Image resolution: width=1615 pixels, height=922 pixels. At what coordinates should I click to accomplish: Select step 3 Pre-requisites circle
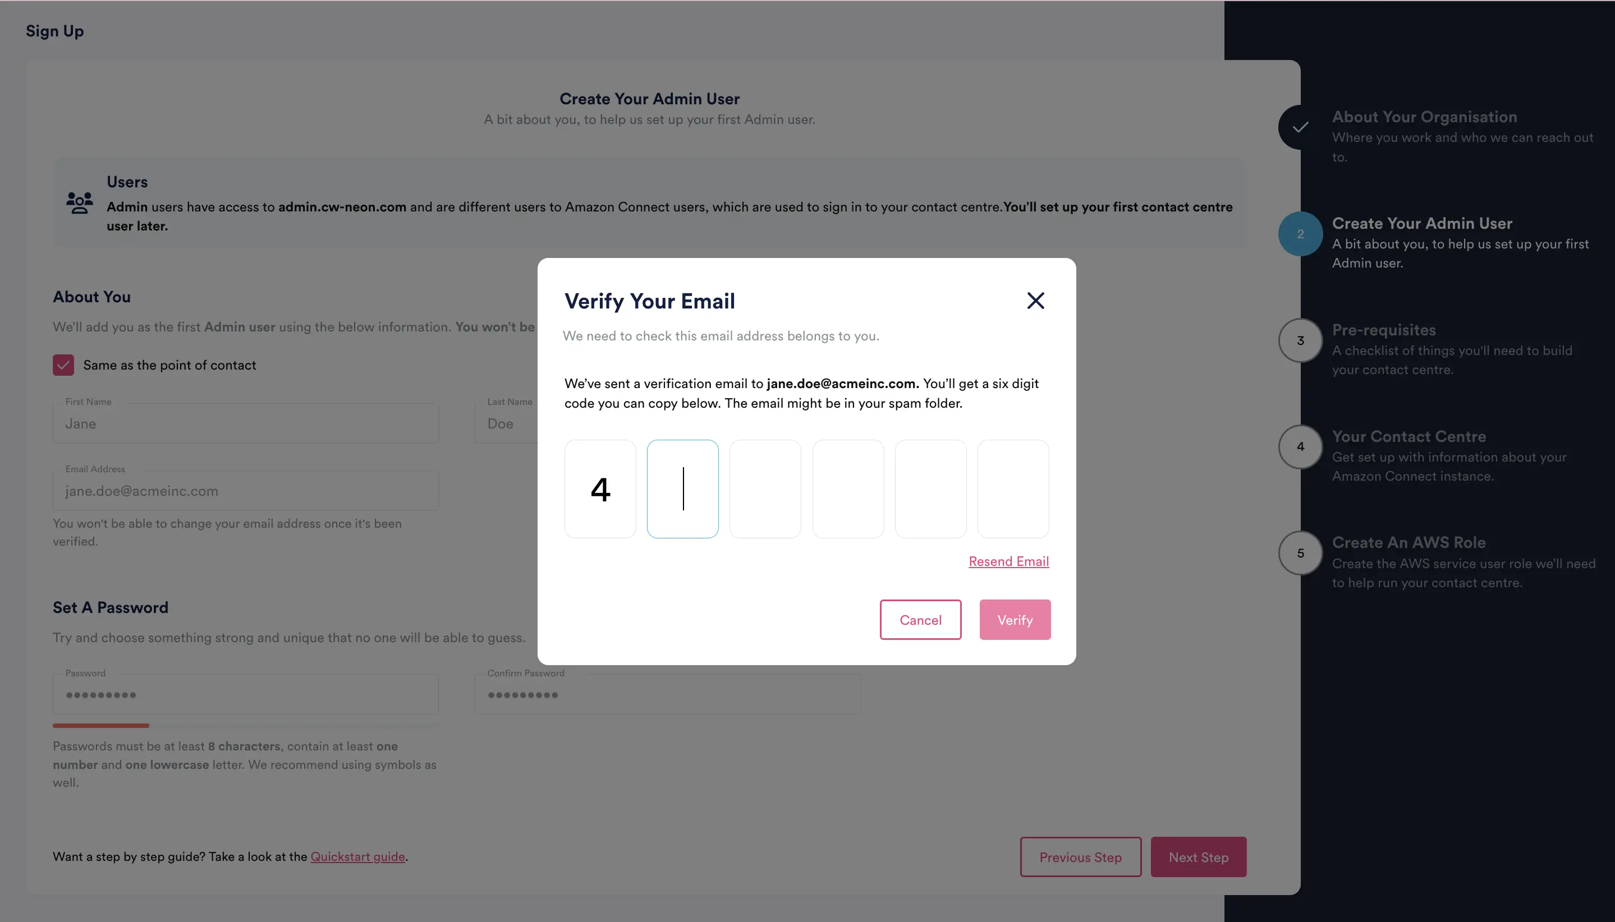[x=1300, y=340]
